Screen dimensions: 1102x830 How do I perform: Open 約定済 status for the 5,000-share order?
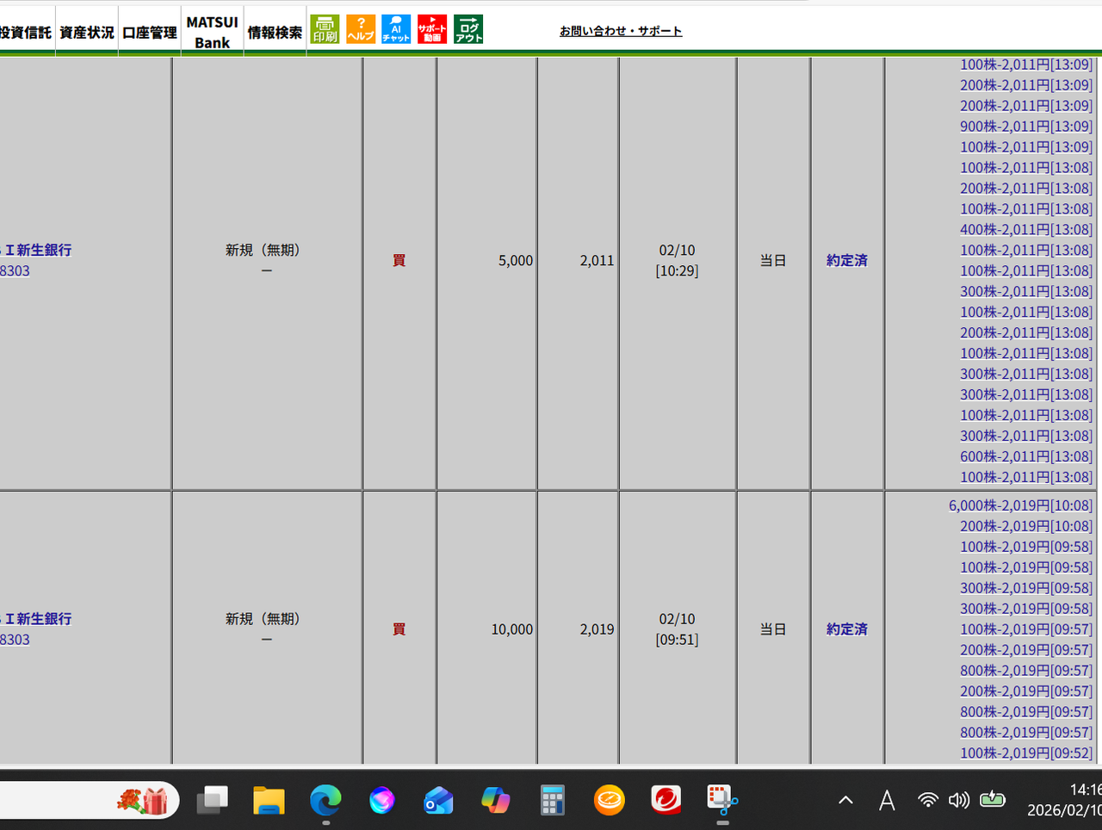click(x=846, y=260)
